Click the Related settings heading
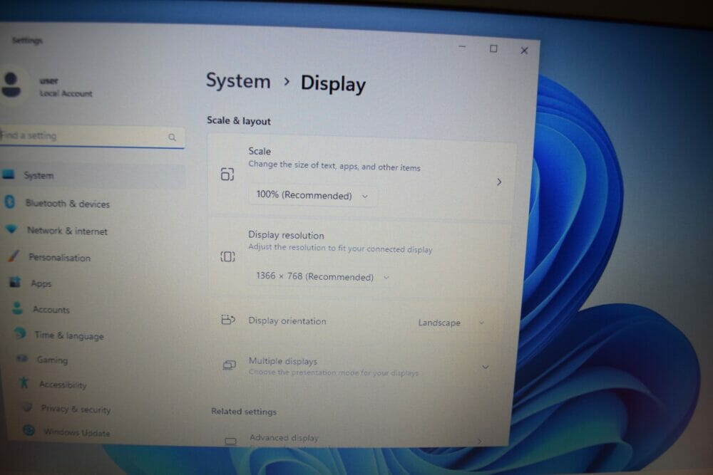Viewport: 713px width, 475px height. coord(244,412)
